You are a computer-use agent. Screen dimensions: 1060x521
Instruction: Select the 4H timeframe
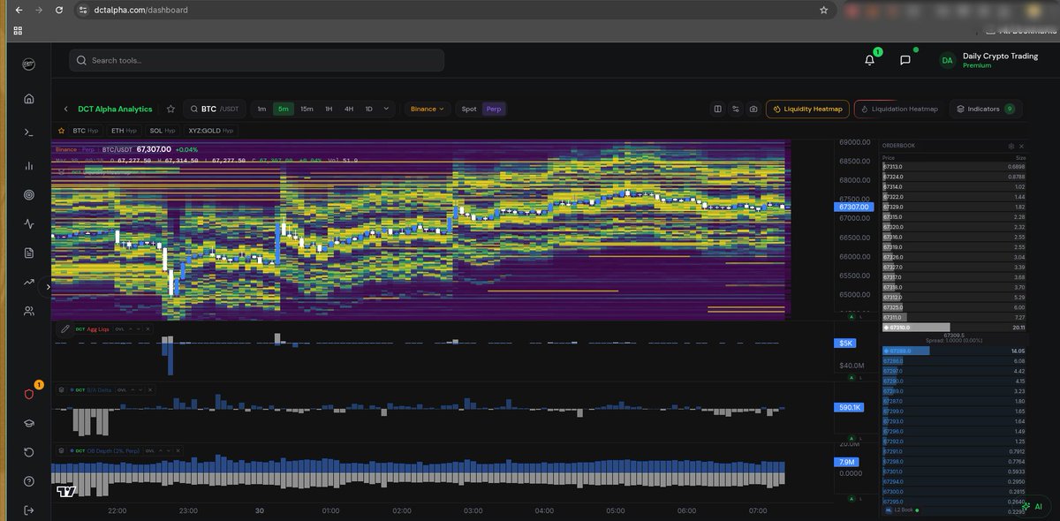pyautogui.click(x=349, y=109)
